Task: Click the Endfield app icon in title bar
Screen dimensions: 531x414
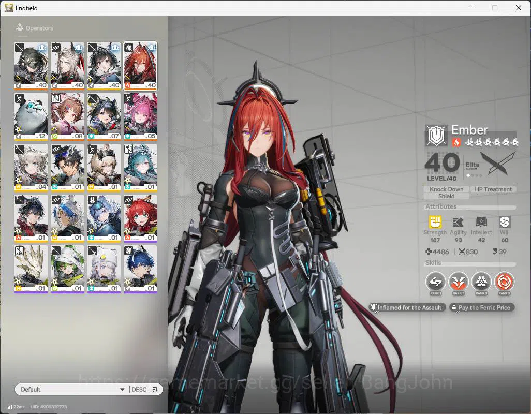Action: pyautogui.click(x=8, y=7)
